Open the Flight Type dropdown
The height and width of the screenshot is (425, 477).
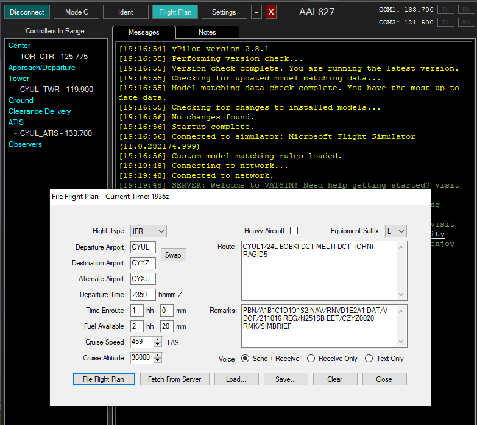[x=149, y=231]
